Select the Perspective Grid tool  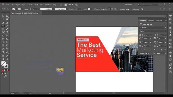tap(7, 42)
